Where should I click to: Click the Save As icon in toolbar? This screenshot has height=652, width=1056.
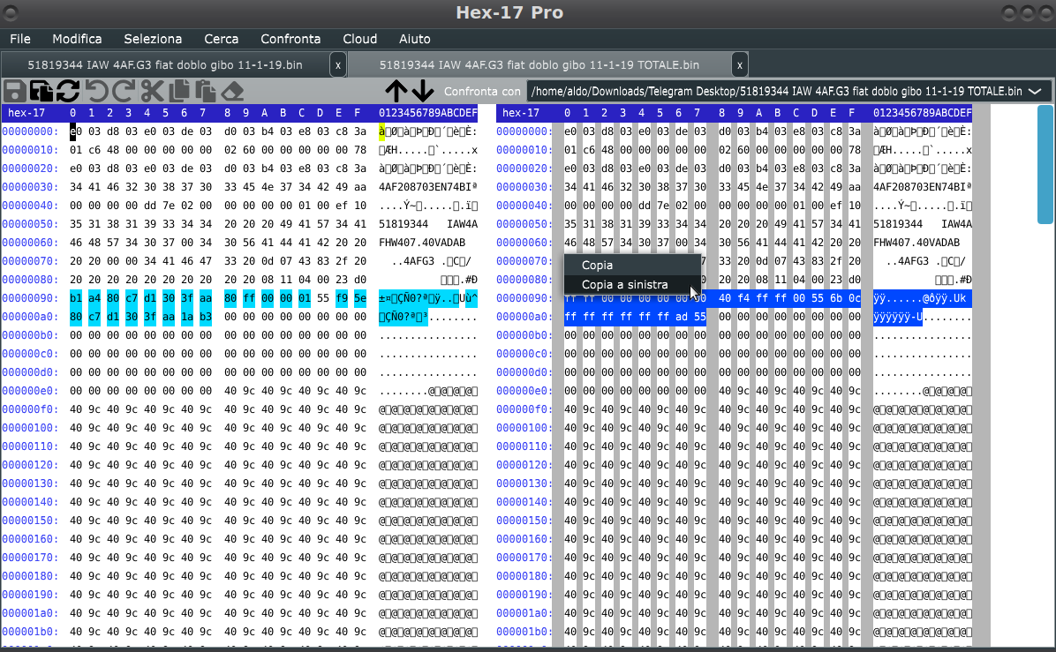click(x=41, y=91)
